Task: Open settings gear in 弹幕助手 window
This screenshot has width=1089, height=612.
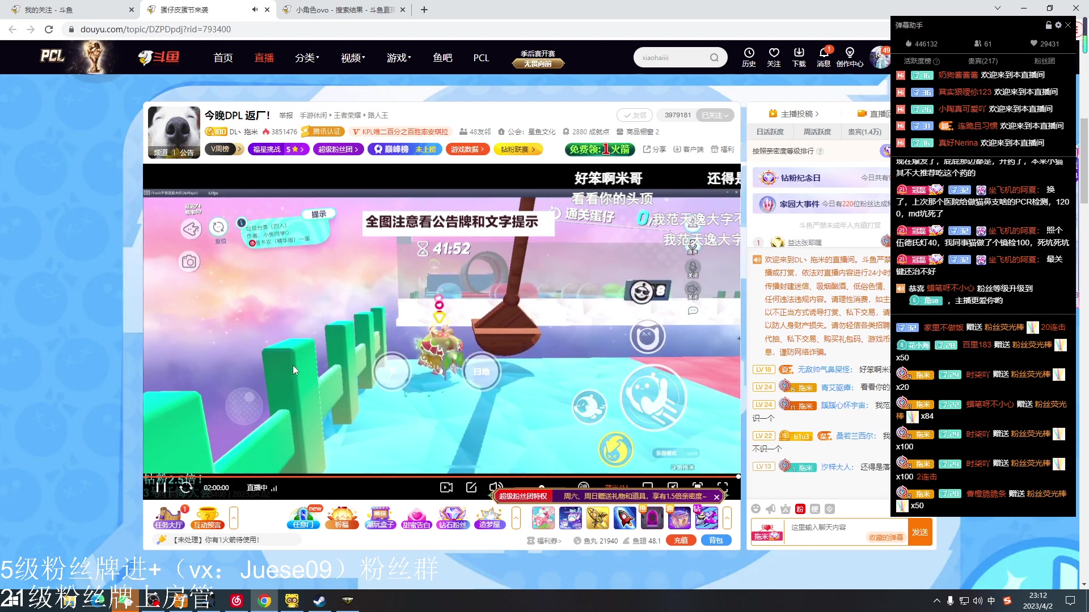Action: (x=1058, y=25)
